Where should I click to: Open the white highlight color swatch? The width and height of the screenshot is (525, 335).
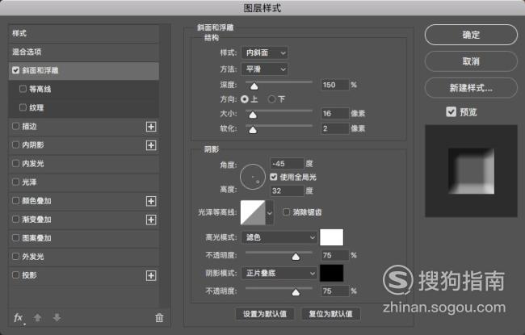coord(331,237)
